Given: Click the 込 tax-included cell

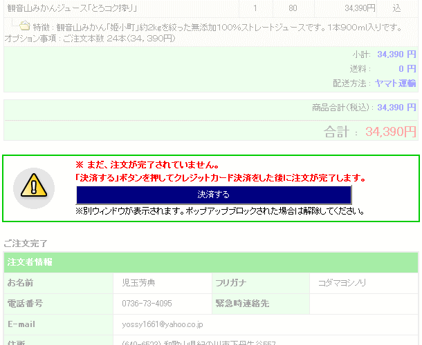Looking at the screenshot, I should click(x=397, y=8).
